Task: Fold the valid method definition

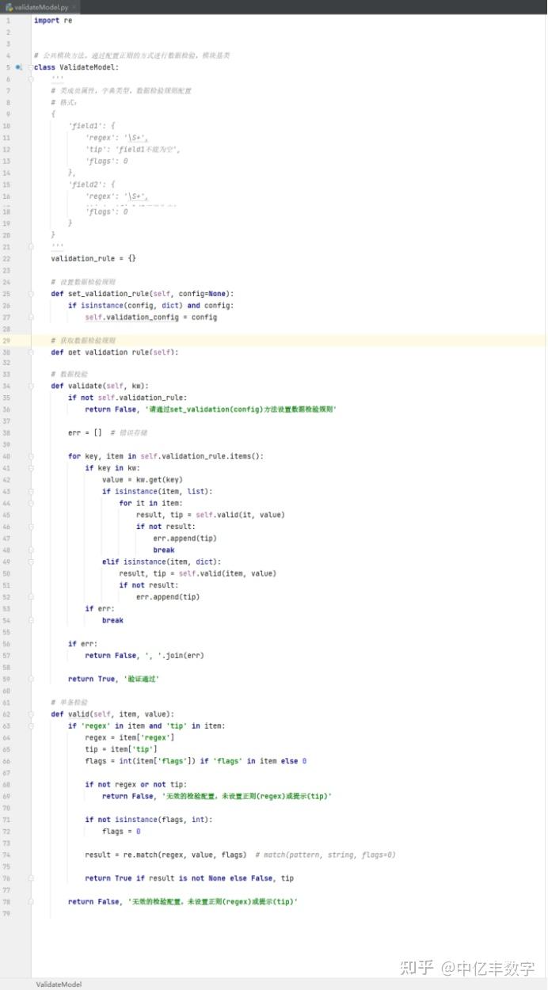Action: pyautogui.click(x=32, y=714)
